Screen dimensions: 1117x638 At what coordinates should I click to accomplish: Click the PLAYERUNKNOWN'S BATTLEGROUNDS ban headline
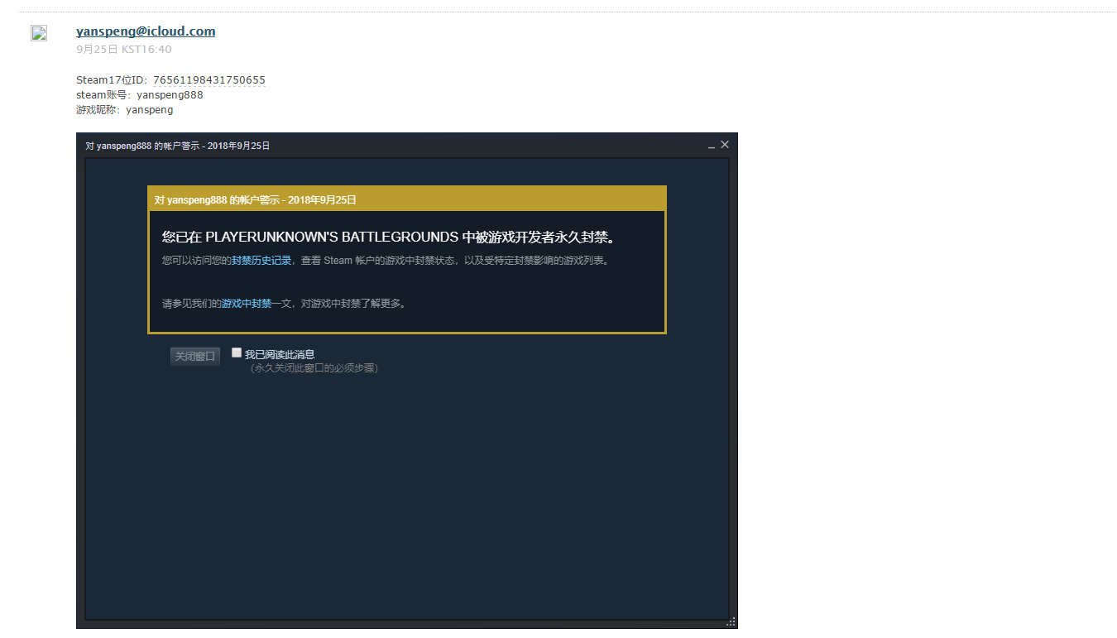coord(390,237)
